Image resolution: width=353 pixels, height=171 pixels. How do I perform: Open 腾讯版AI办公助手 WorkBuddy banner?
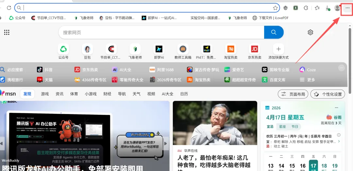pos(85,136)
